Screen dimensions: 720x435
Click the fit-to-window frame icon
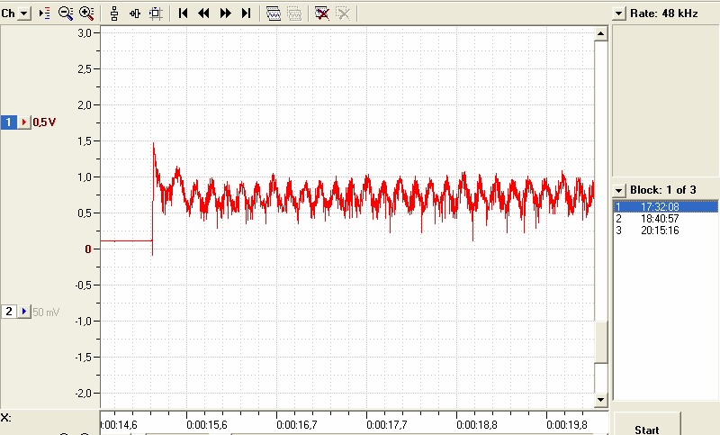click(x=156, y=14)
